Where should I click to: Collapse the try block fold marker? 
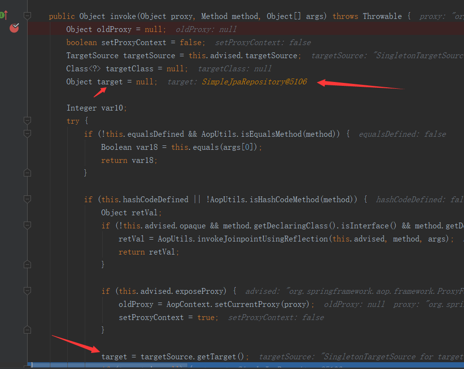tap(27, 121)
